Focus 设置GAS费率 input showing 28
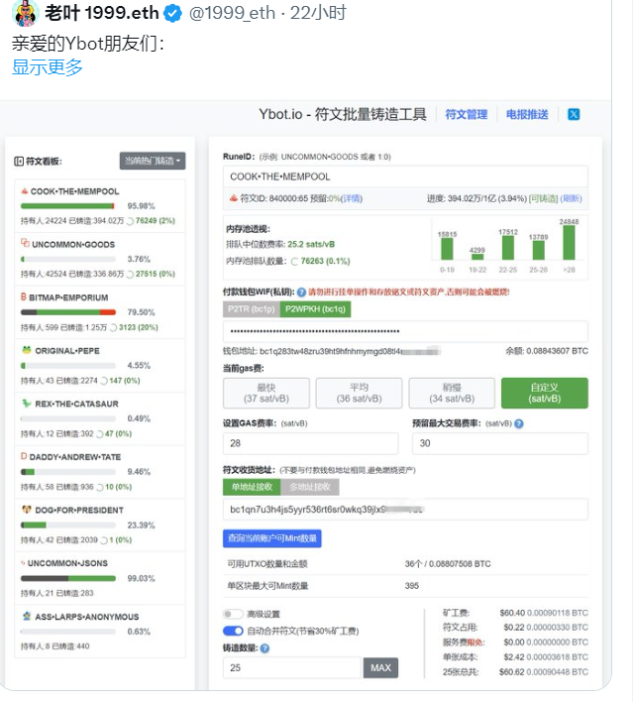633x702 pixels. pyautogui.click(x=310, y=443)
